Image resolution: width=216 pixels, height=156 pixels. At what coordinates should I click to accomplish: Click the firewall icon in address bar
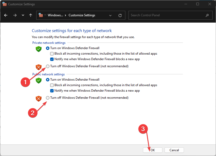[x=41, y=15]
